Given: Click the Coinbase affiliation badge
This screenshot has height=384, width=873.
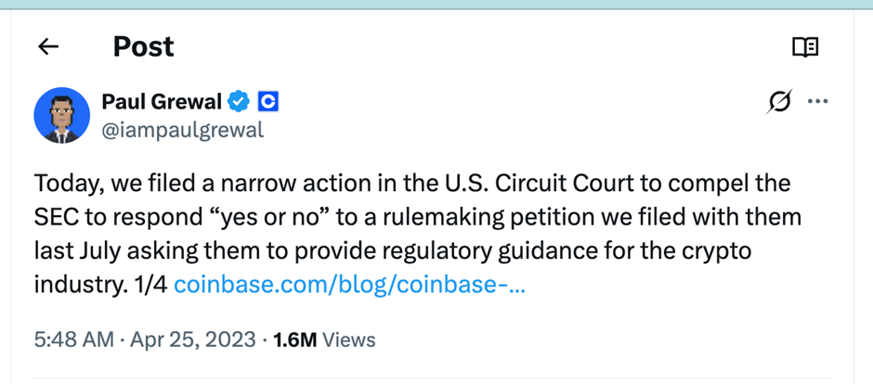Looking at the screenshot, I should coord(267,101).
